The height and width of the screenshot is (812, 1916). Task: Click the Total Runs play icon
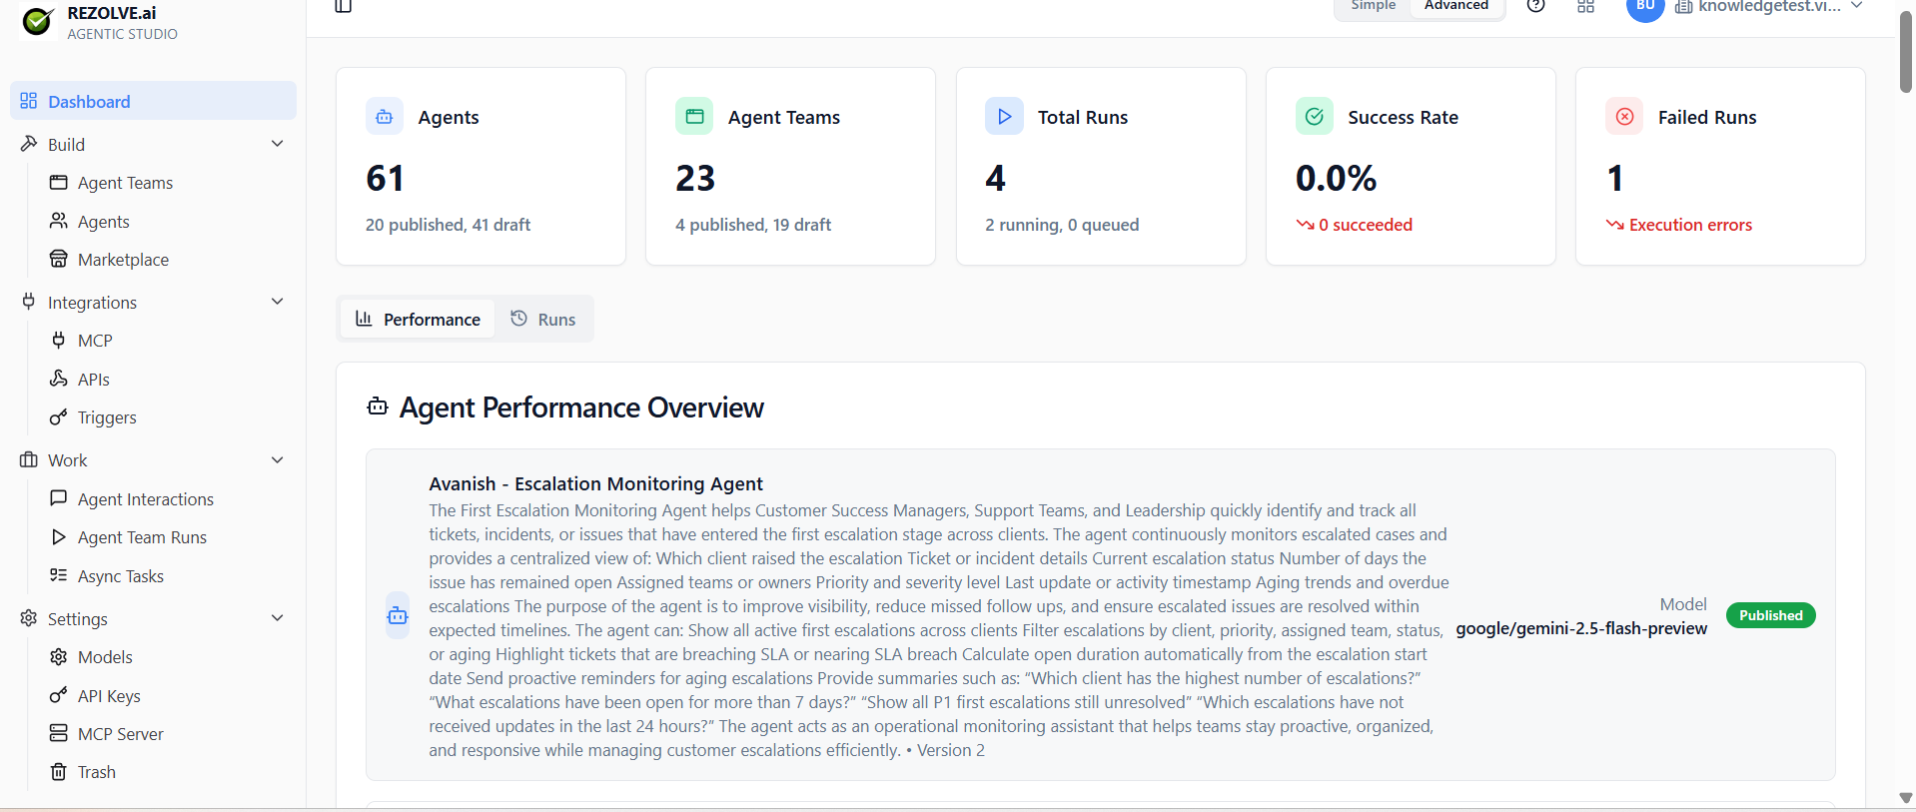(x=1004, y=117)
